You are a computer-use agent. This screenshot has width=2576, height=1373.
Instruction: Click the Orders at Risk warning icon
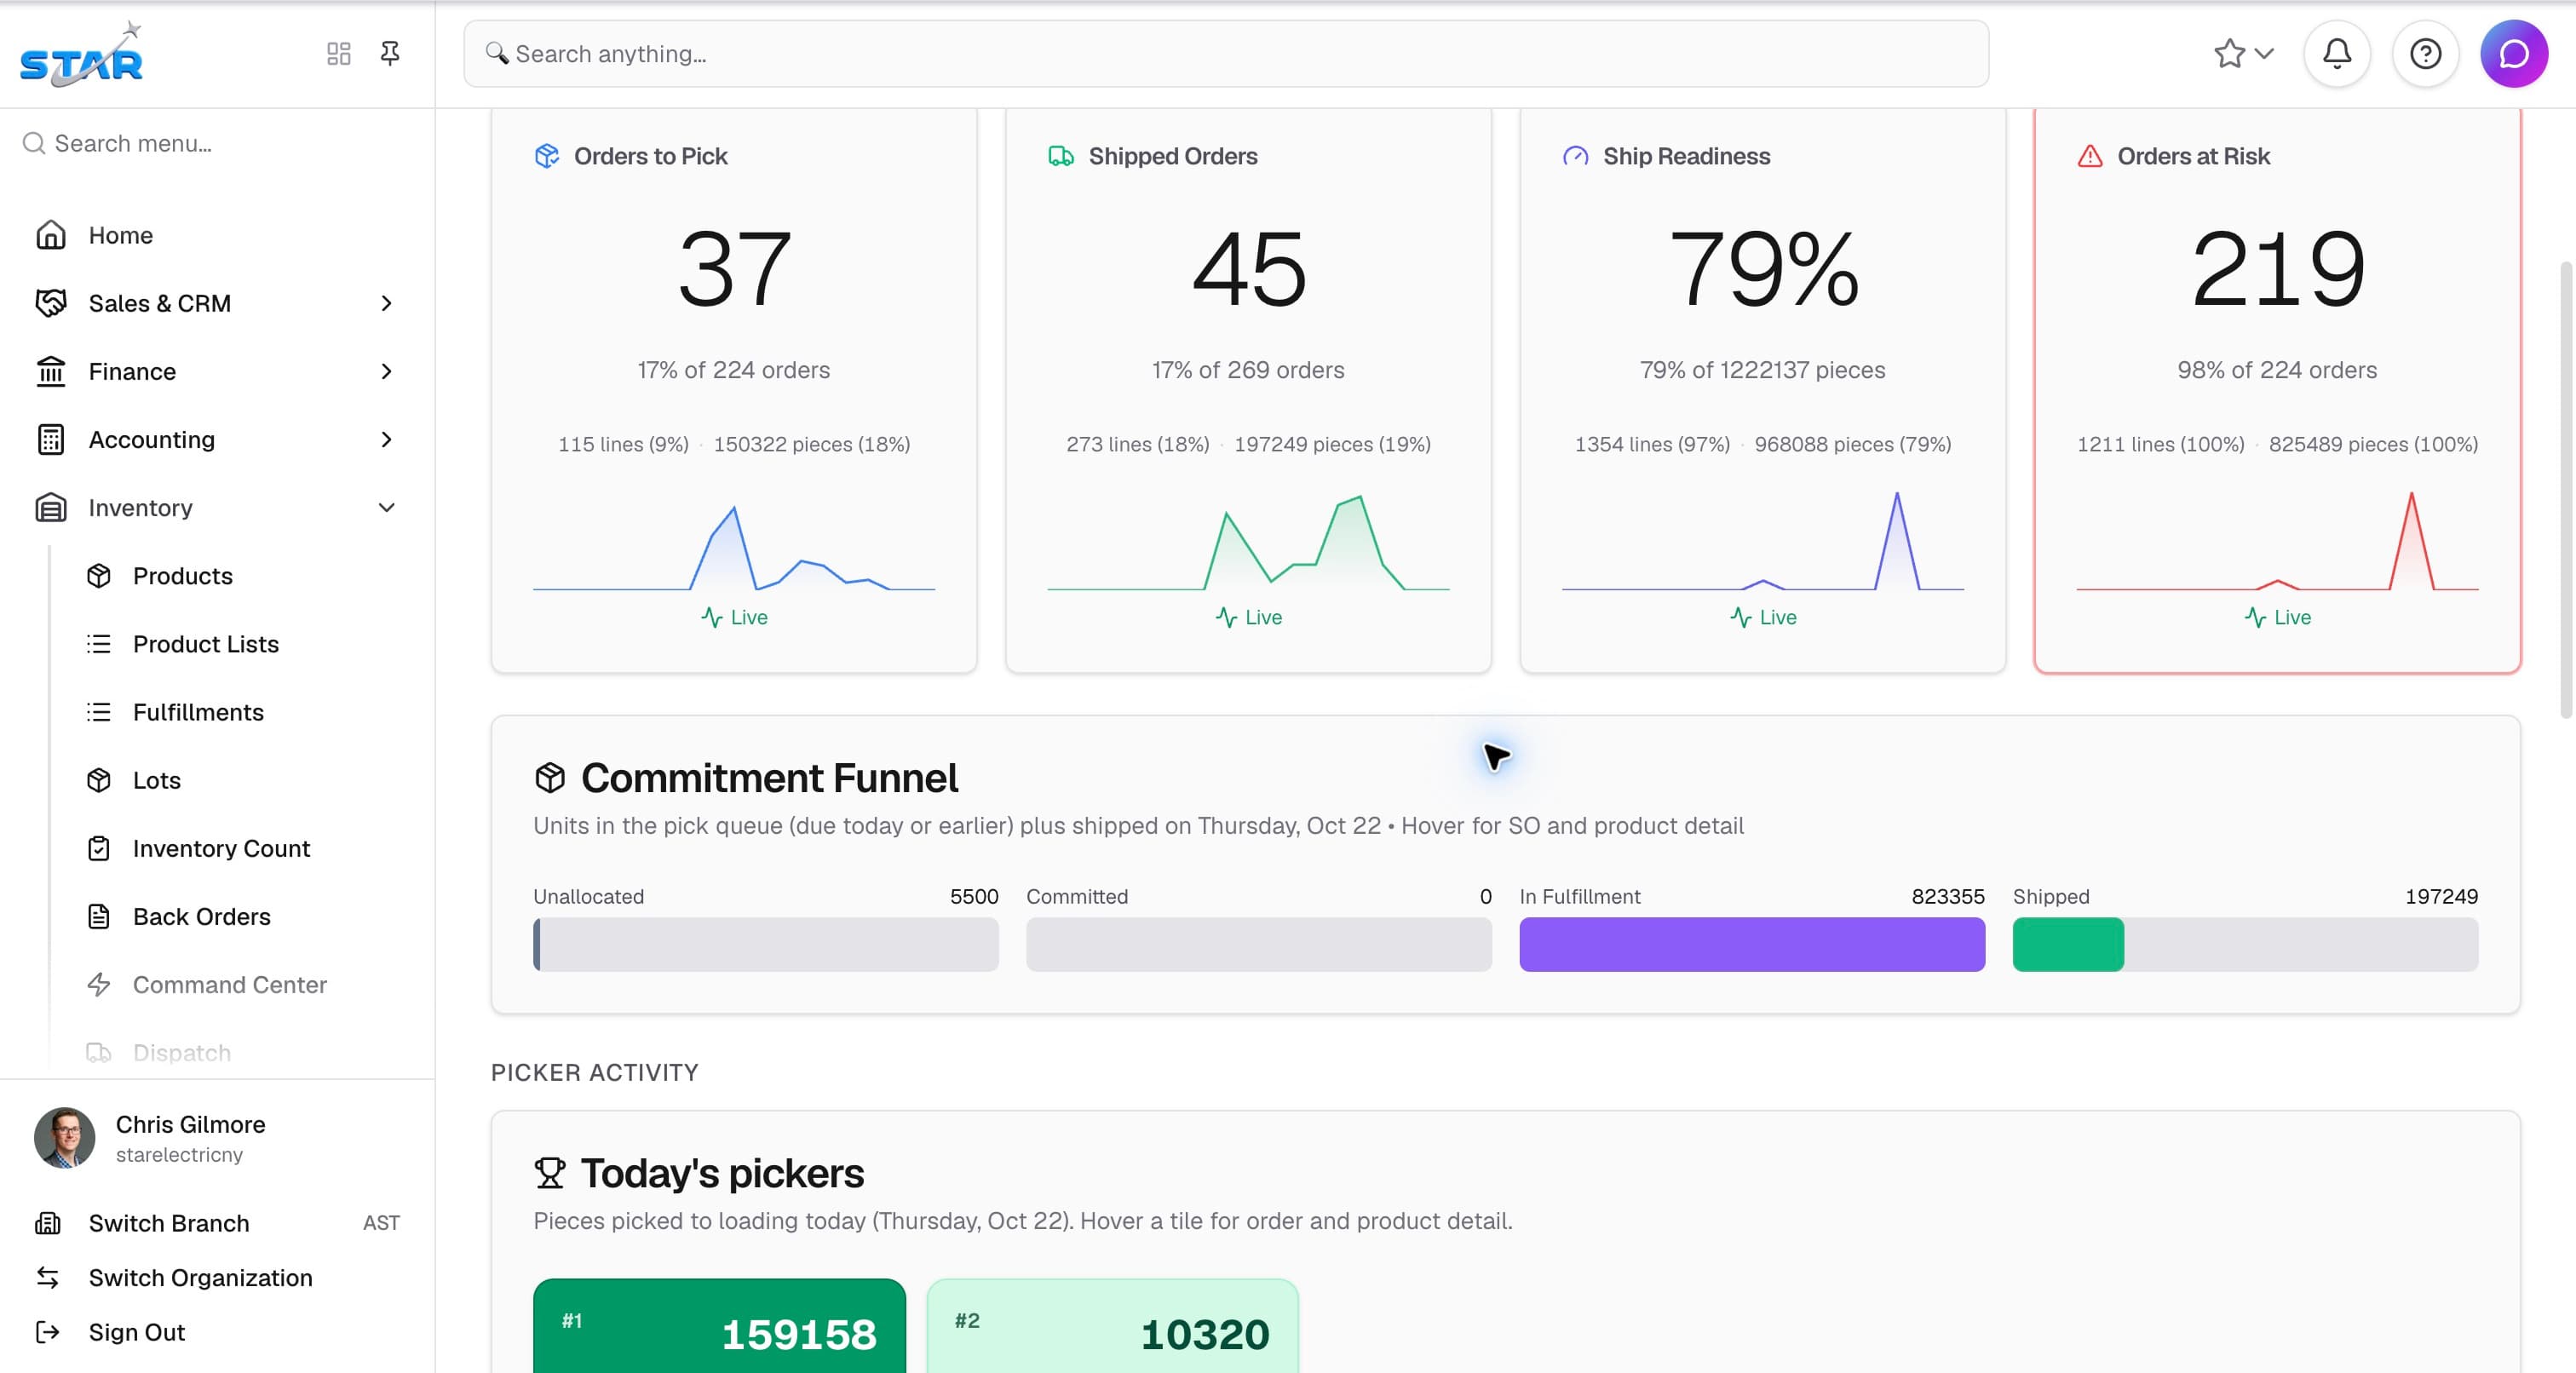coord(2090,157)
